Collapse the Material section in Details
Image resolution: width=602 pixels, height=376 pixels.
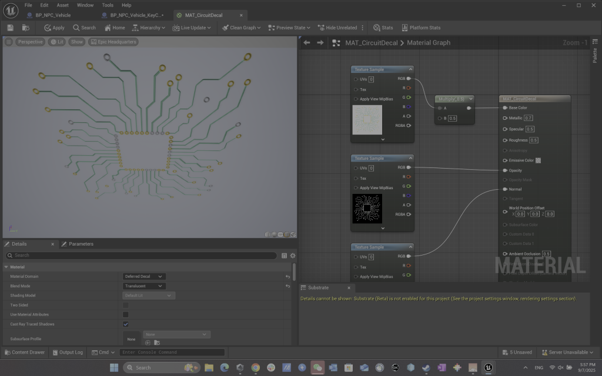tap(6, 267)
